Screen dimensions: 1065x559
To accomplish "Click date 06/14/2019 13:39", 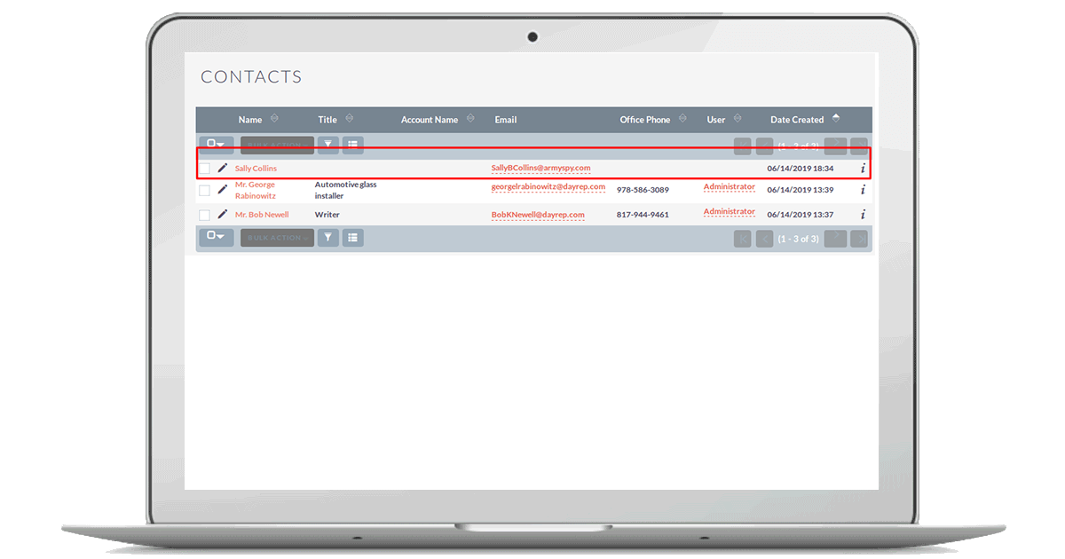I will pos(801,190).
